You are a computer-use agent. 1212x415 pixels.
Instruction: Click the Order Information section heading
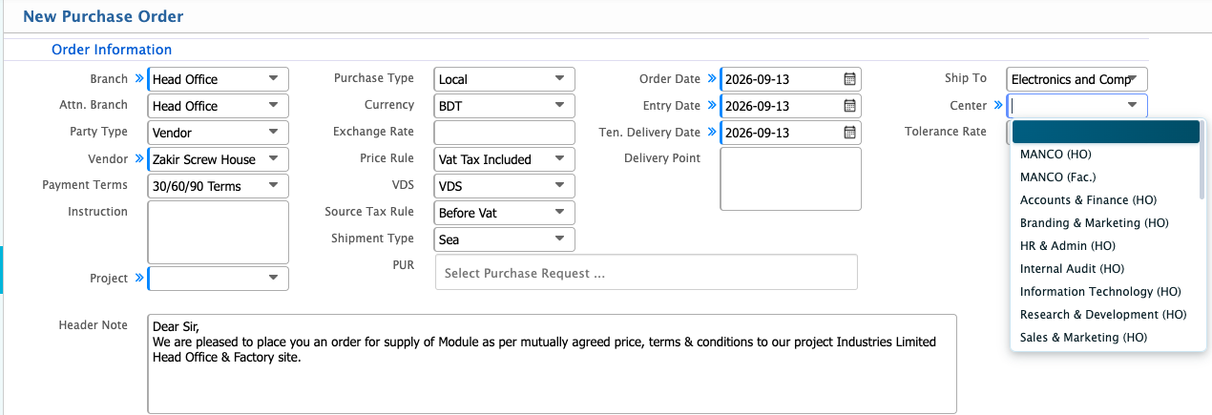pyautogui.click(x=112, y=50)
